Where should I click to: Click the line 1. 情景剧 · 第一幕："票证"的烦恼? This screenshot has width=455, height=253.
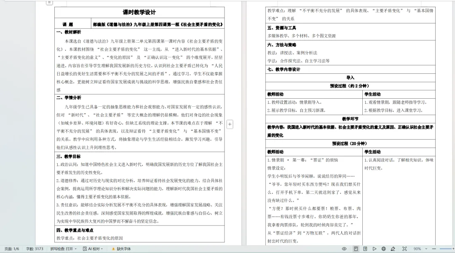pyautogui.click(x=302, y=160)
